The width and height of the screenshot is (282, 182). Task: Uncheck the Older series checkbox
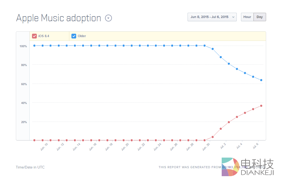tap(74, 36)
